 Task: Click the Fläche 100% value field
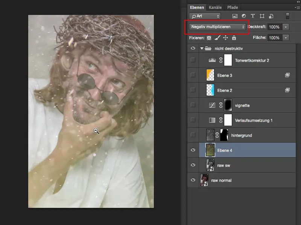click(x=275, y=38)
